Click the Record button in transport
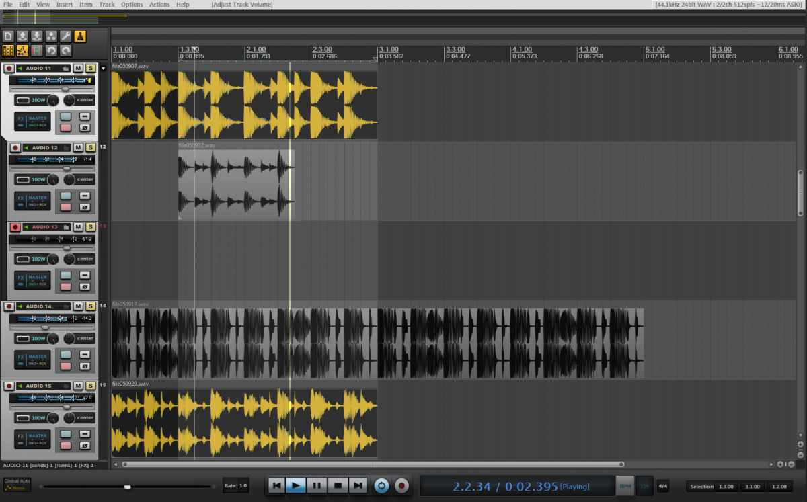807x502 pixels. 401,485
